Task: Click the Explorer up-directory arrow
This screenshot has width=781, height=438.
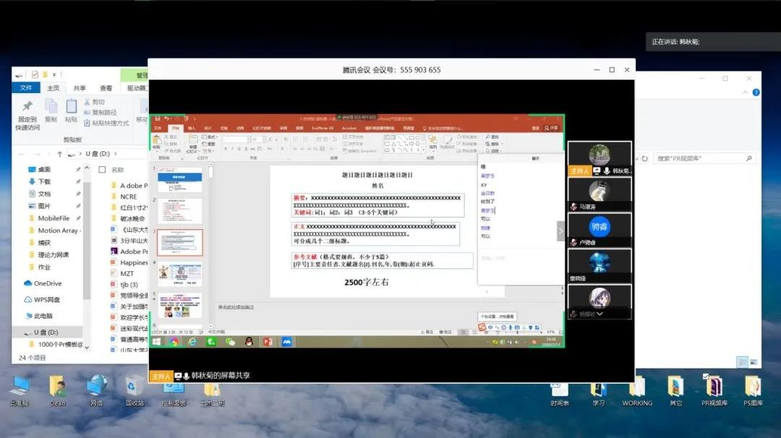Action: (x=59, y=154)
